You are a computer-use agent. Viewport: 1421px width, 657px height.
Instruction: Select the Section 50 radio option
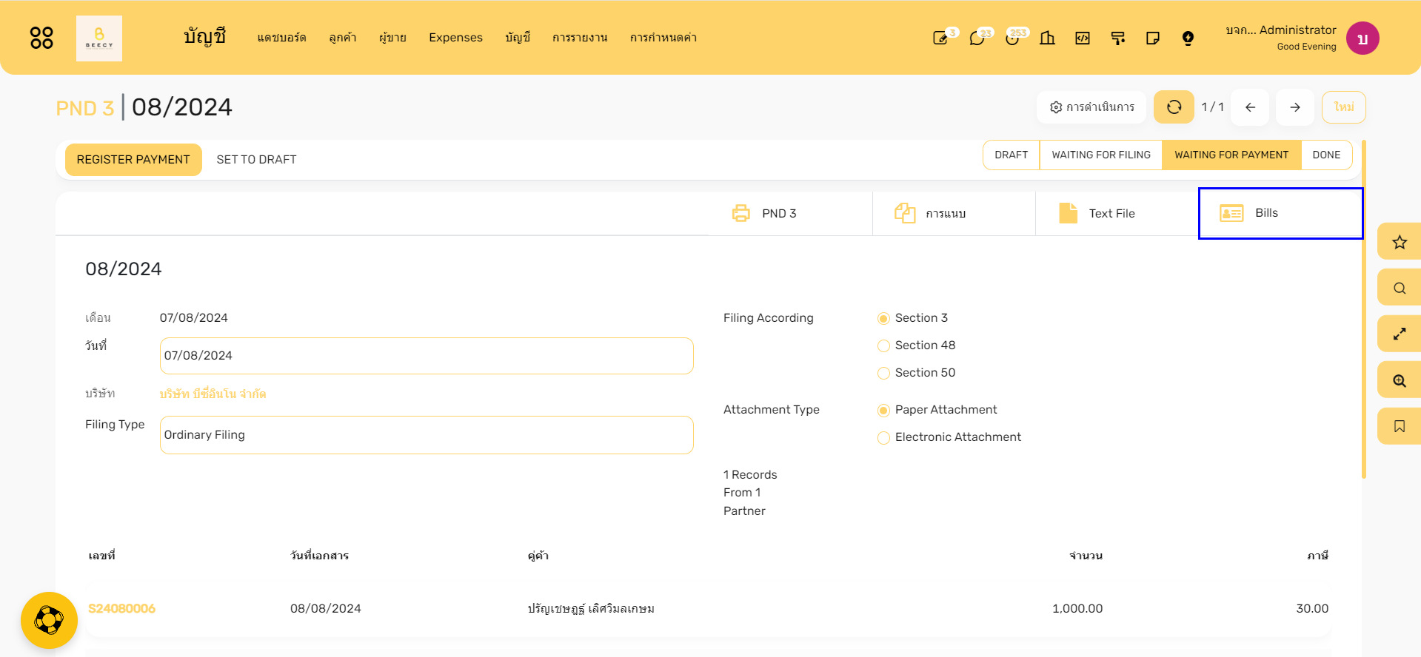point(883,373)
